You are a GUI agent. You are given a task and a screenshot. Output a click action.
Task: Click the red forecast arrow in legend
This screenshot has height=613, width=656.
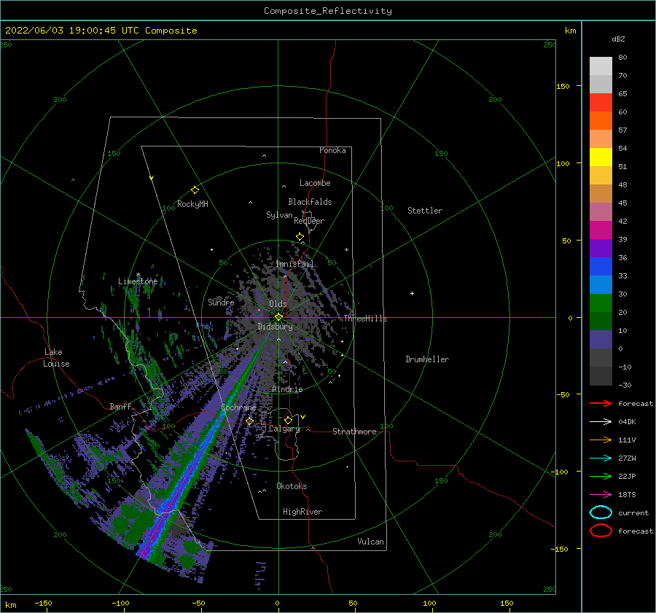[x=601, y=403]
